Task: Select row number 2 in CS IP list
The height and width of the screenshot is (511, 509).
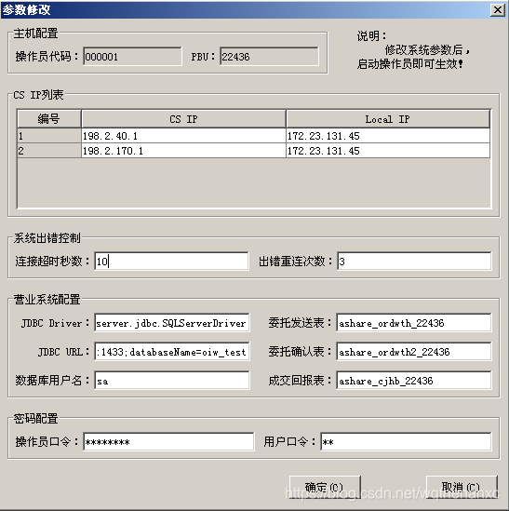Action: coord(49,151)
